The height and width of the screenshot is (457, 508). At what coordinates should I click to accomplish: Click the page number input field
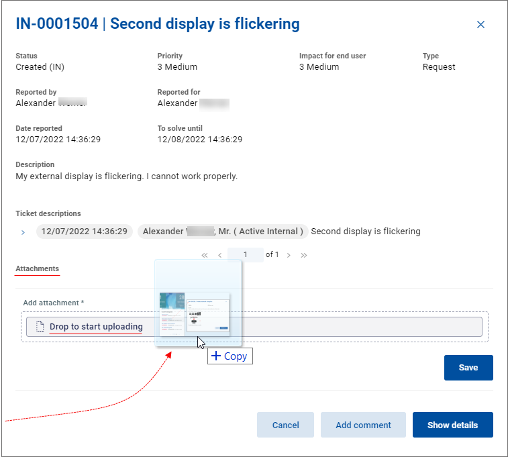(x=245, y=255)
